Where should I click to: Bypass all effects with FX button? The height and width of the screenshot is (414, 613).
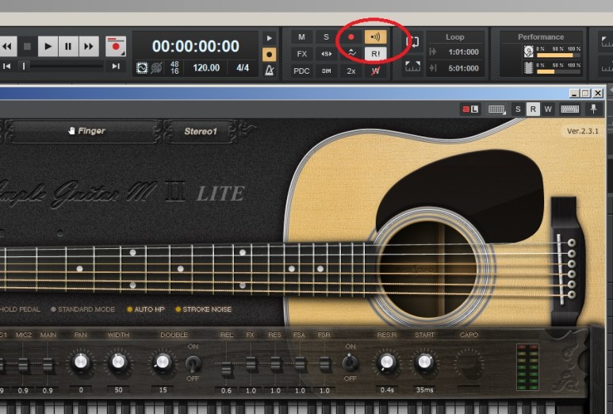301,54
